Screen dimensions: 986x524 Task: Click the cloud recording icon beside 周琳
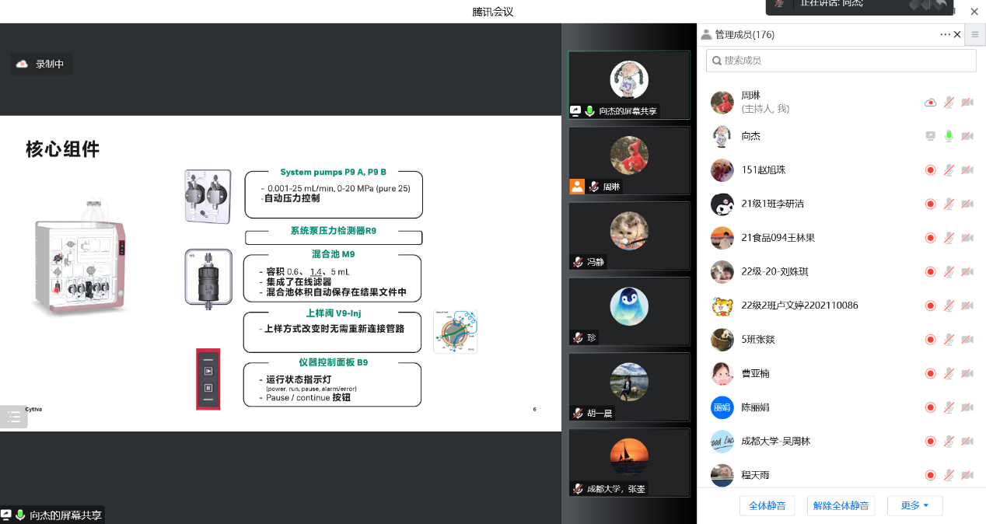(x=930, y=103)
